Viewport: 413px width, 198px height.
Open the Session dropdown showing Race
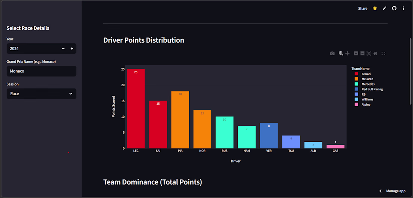pos(41,94)
